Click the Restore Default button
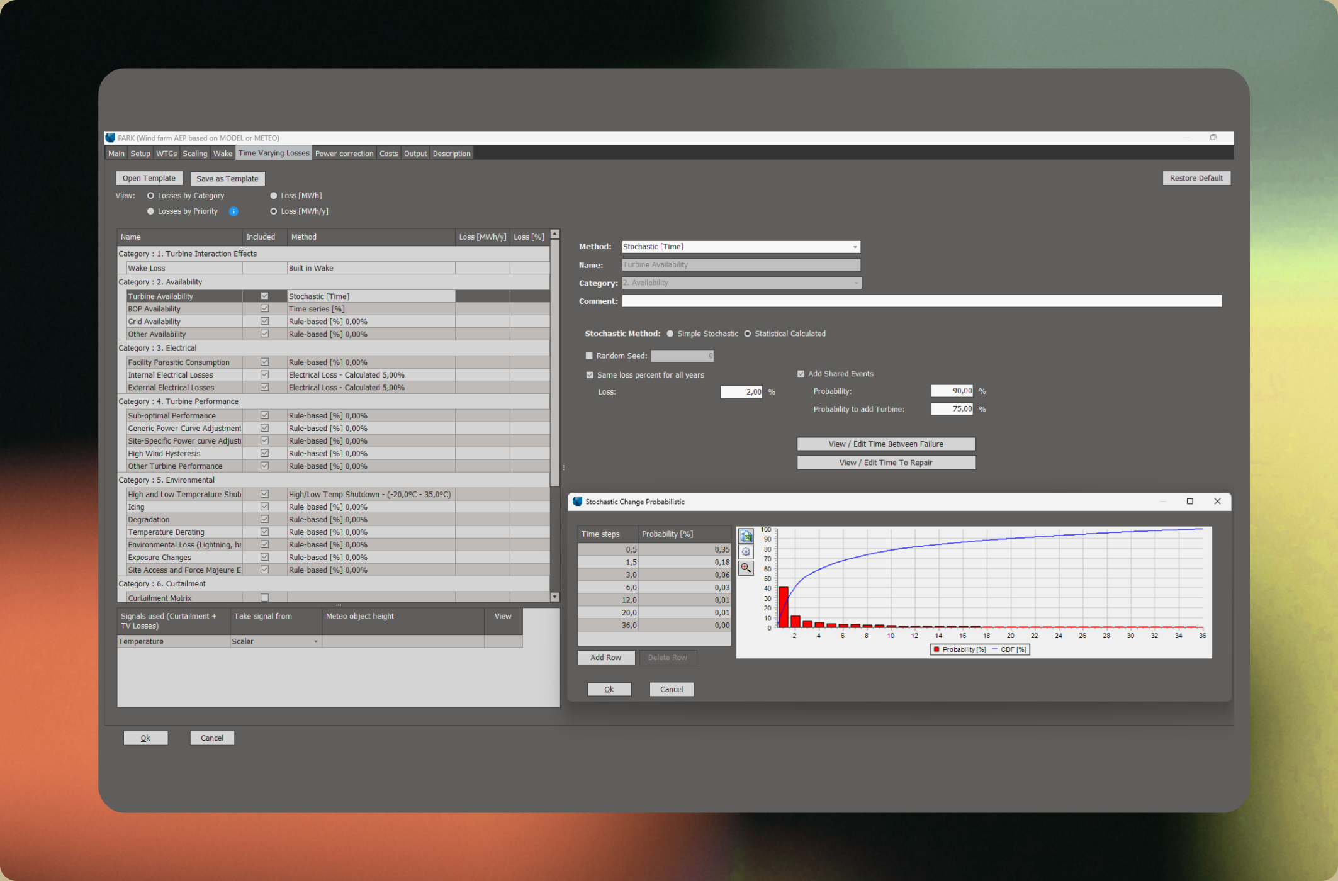The width and height of the screenshot is (1338, 881). click(x=1196, y=178)
